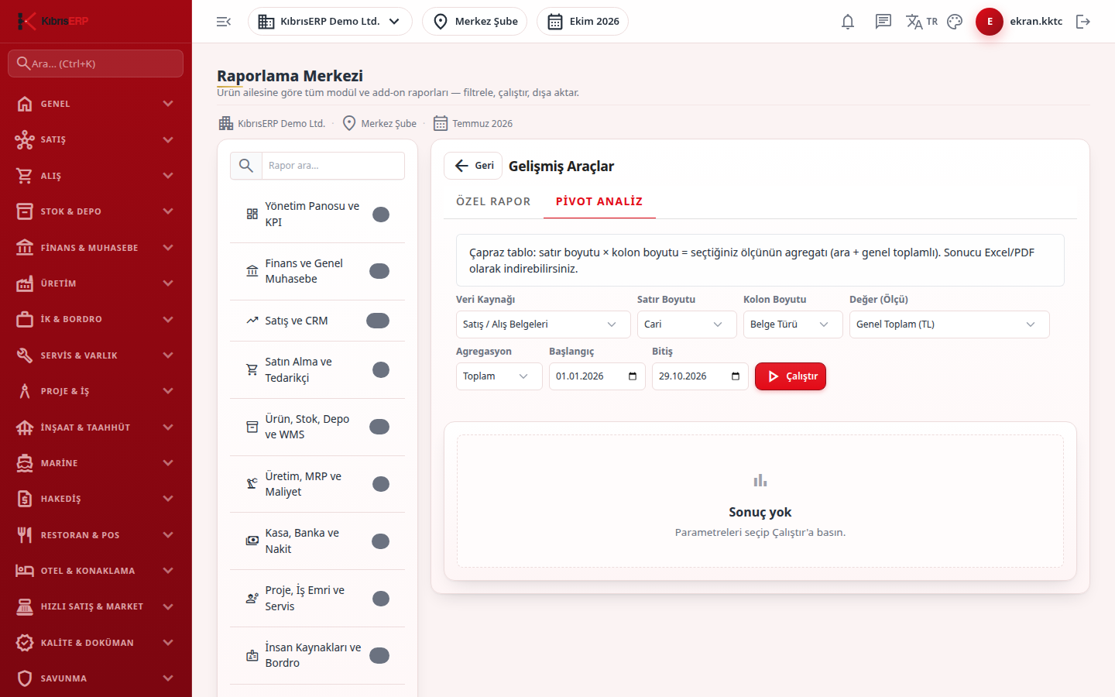
Task: Click the logout icon
Action: (1083, 22)
